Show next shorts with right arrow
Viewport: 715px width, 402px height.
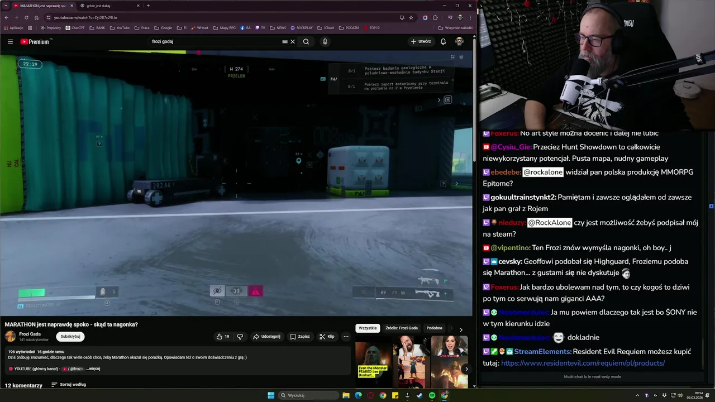[466, 369]
